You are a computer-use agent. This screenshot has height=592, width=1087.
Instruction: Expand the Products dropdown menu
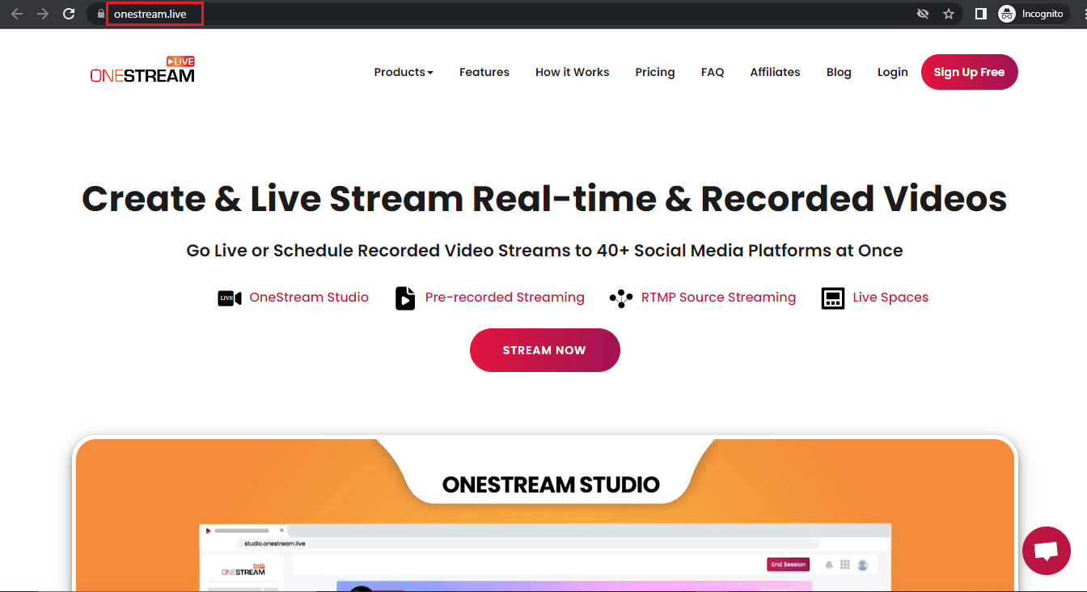[404, 72]
